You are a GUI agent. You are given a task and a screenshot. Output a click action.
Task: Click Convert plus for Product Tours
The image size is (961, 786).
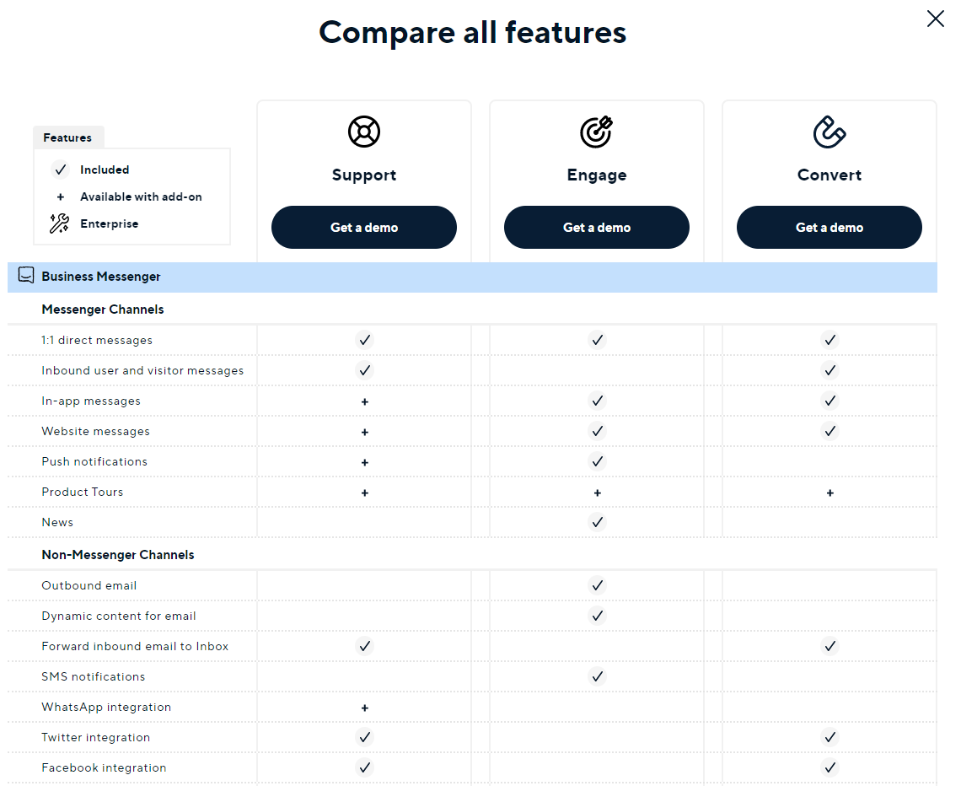[829, 493]
